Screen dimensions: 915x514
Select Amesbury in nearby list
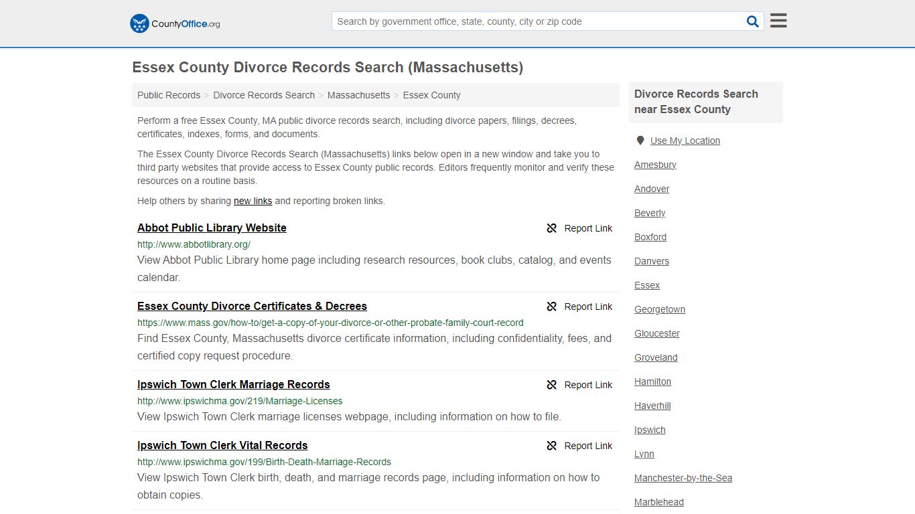coord(655,165)
